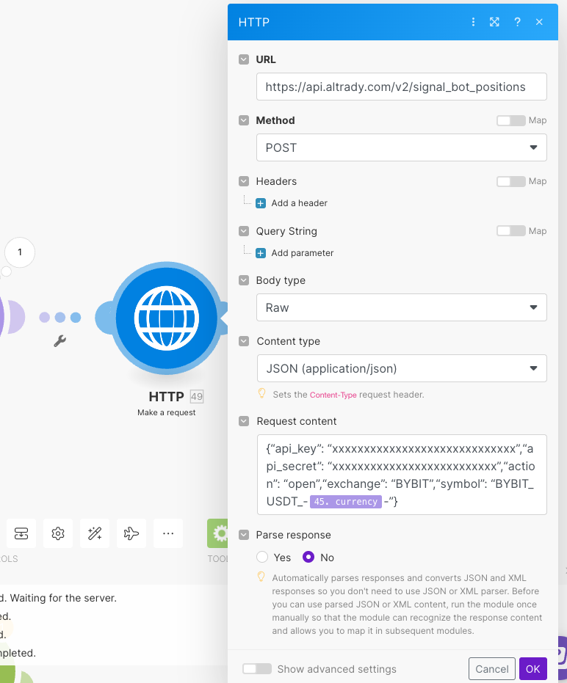Click the Cancel button
The image size is (567, 683).
(492, 668)
